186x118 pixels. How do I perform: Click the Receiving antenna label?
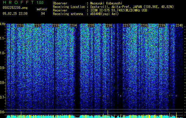(x=68, y=14)
